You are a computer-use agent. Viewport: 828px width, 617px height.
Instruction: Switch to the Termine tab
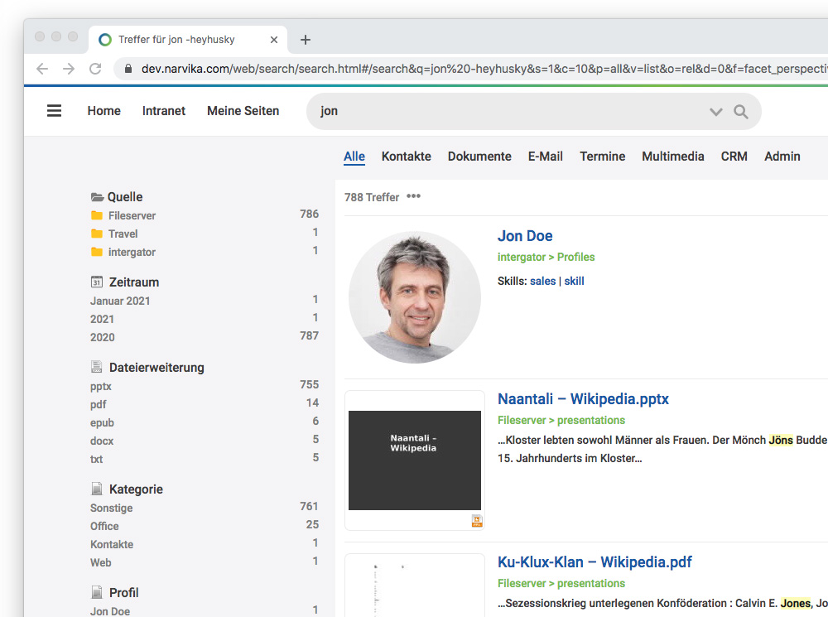pos(603,157)
